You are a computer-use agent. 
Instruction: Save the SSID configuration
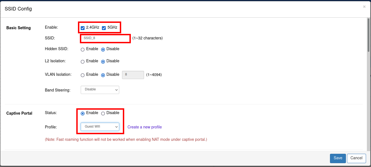[x=338, y=158]
